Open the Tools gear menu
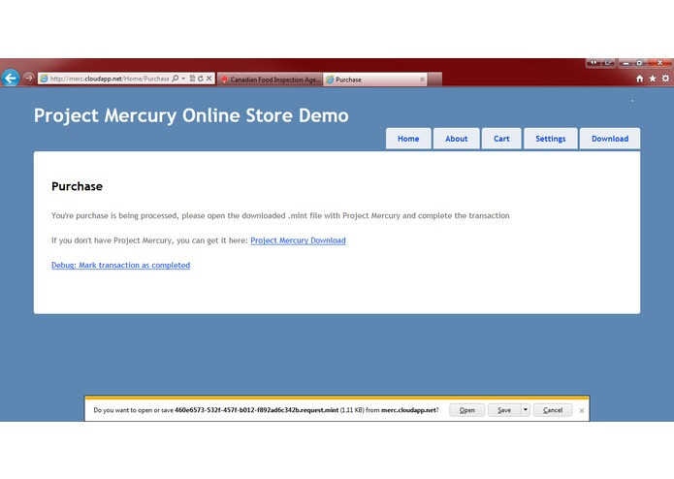 [x=665, y=79]
